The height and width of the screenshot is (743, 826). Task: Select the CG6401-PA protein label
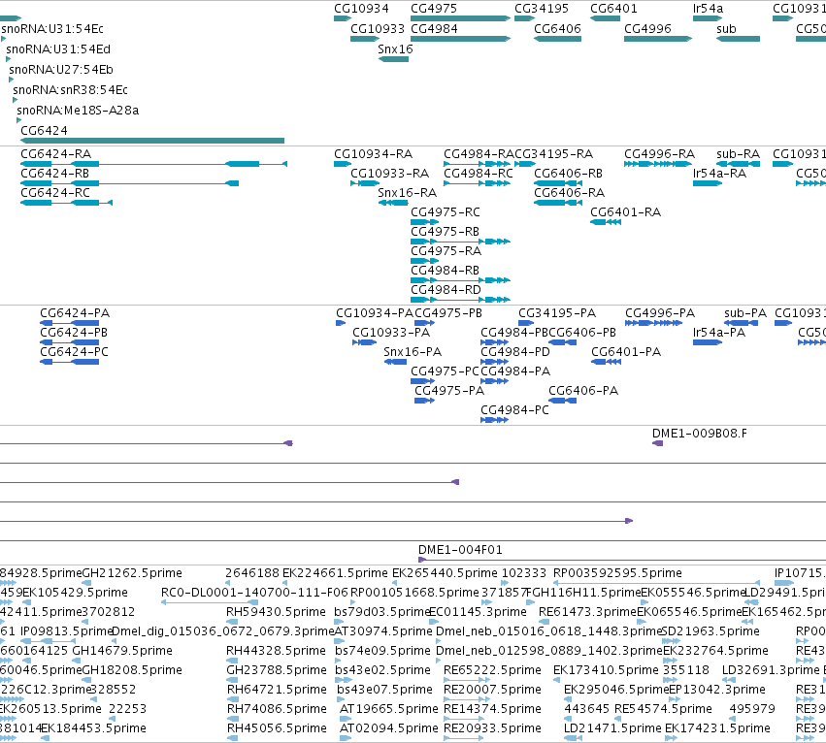tap(626, 352)
